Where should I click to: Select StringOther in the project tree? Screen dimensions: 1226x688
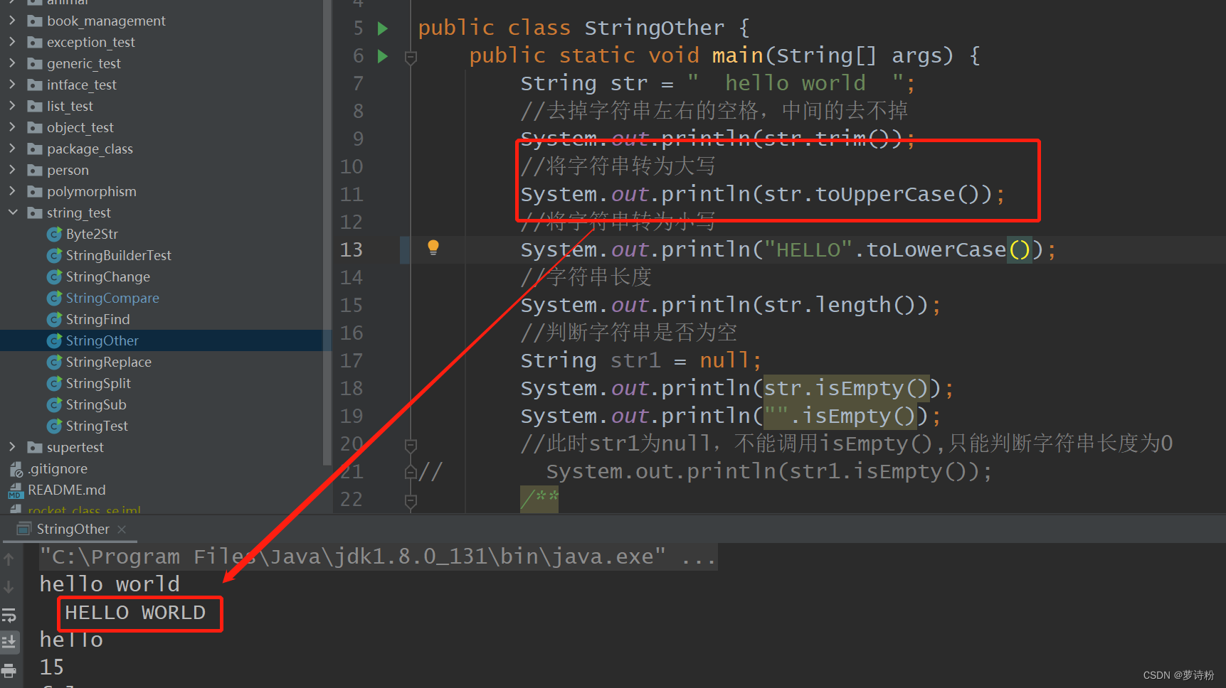click(102, 340)
